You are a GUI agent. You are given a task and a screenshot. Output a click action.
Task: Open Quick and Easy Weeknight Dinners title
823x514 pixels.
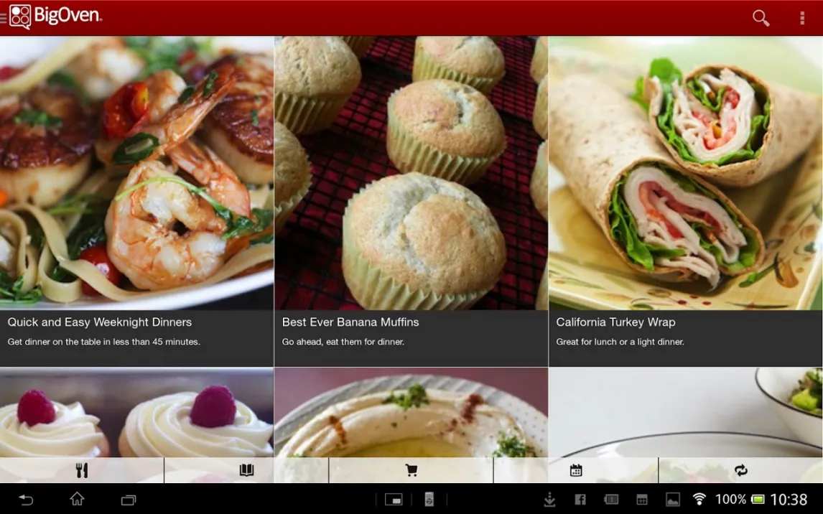[100, 322]
